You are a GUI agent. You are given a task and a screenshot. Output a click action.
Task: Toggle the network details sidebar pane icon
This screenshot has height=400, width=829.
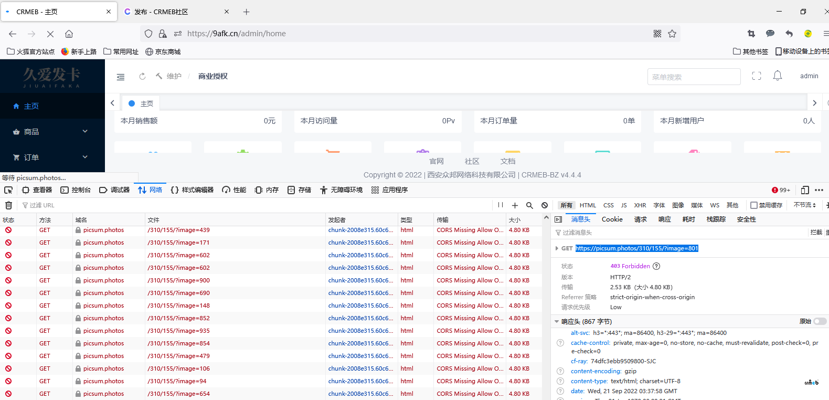point(558,219)
